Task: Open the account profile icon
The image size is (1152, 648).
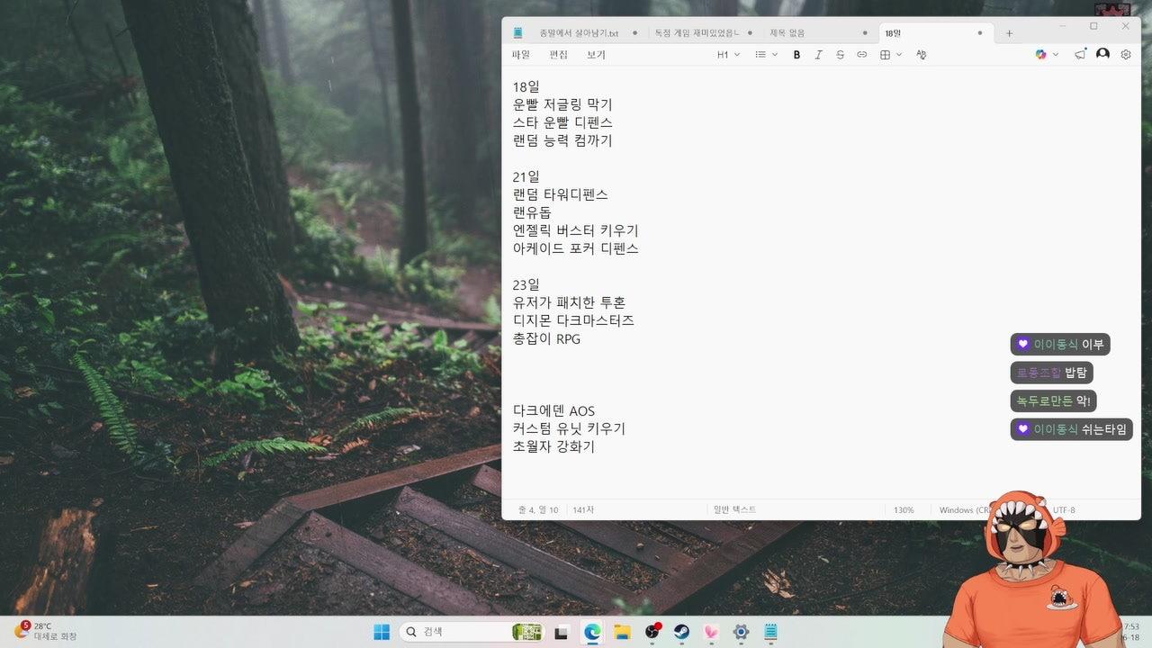Action: tap(1102, 55)
